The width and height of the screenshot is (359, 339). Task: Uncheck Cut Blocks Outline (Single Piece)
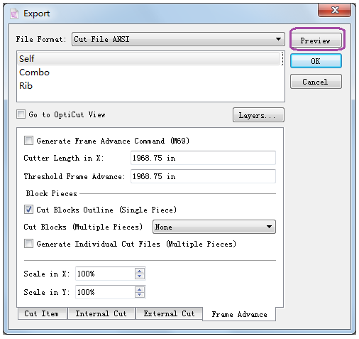[x=28, y=210]
